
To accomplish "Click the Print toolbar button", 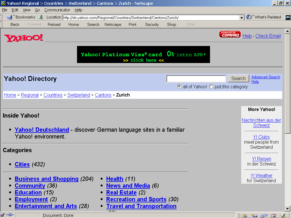I will click(132, 24).
